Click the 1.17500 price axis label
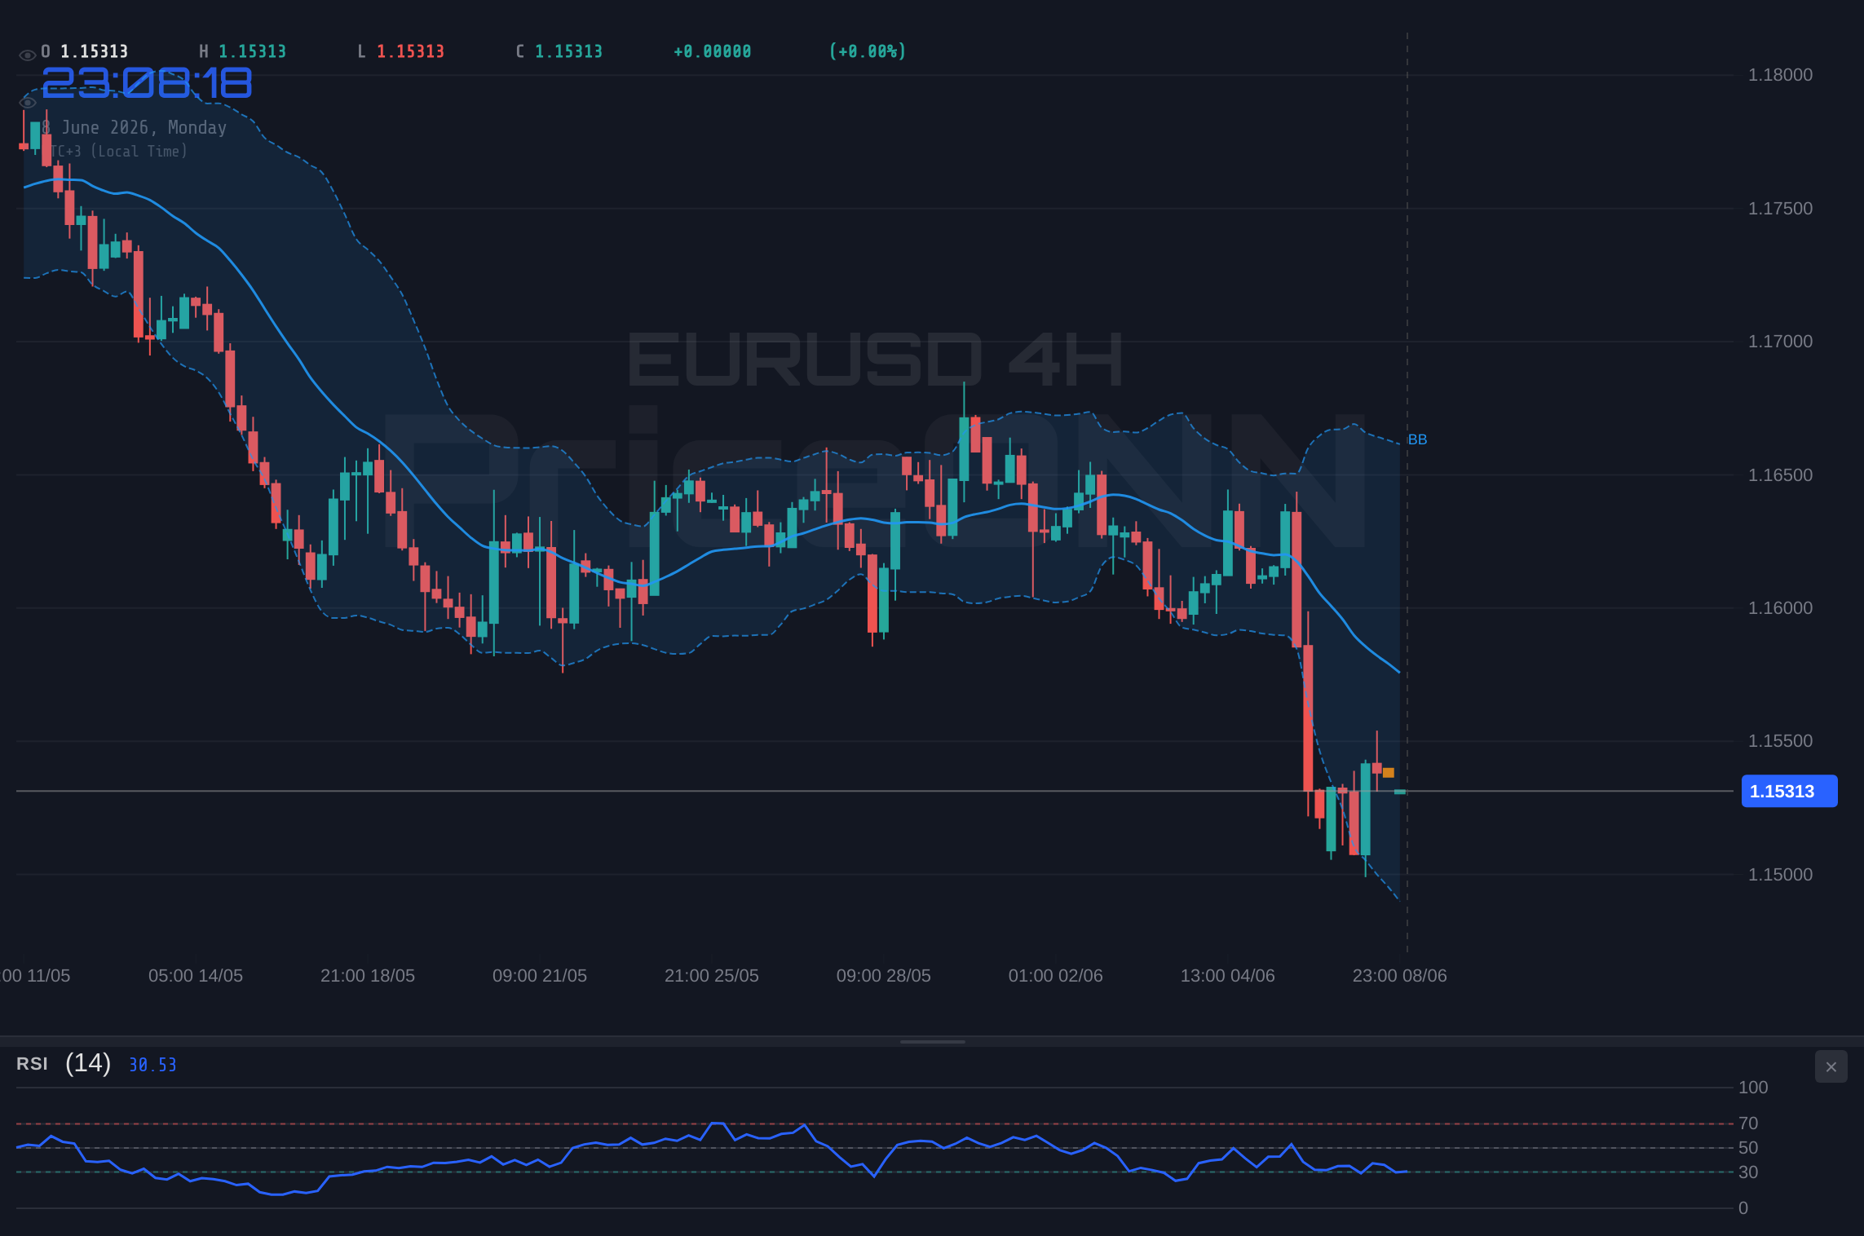Viewport: 1864px width, 1236px height. coord(1780,209)
